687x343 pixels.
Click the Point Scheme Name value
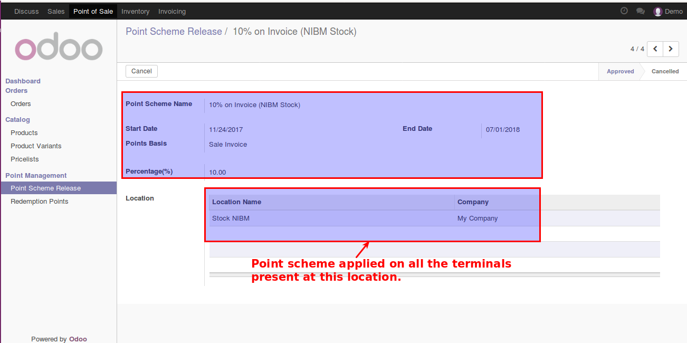[x=254, y=105]
